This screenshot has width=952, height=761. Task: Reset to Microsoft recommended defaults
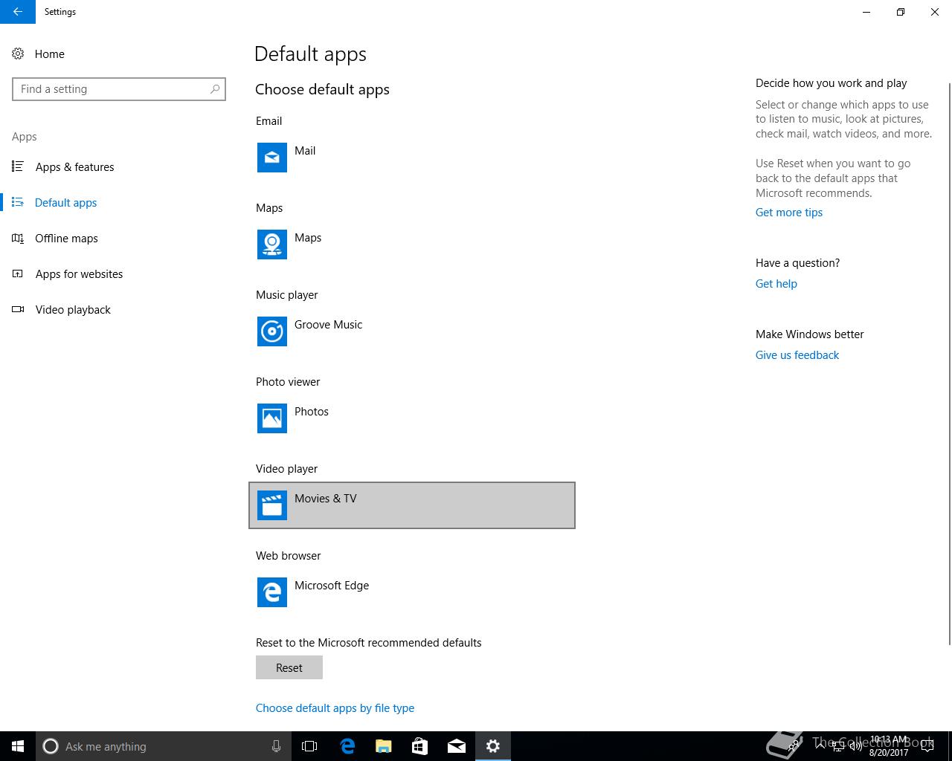[x=289, y=667]
